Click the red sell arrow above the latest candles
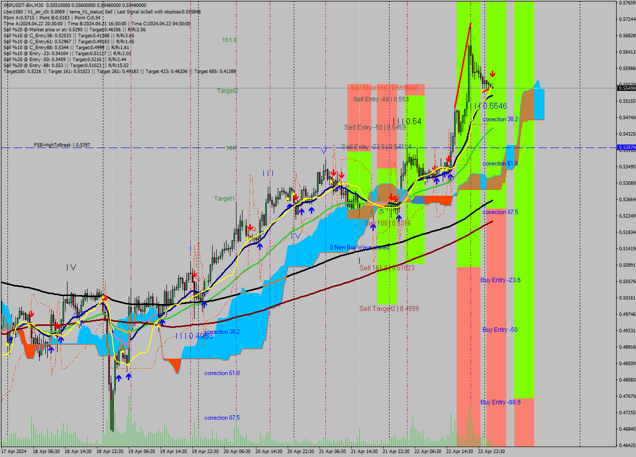Screen dimensions: 636x457 [x=492, y=74]
